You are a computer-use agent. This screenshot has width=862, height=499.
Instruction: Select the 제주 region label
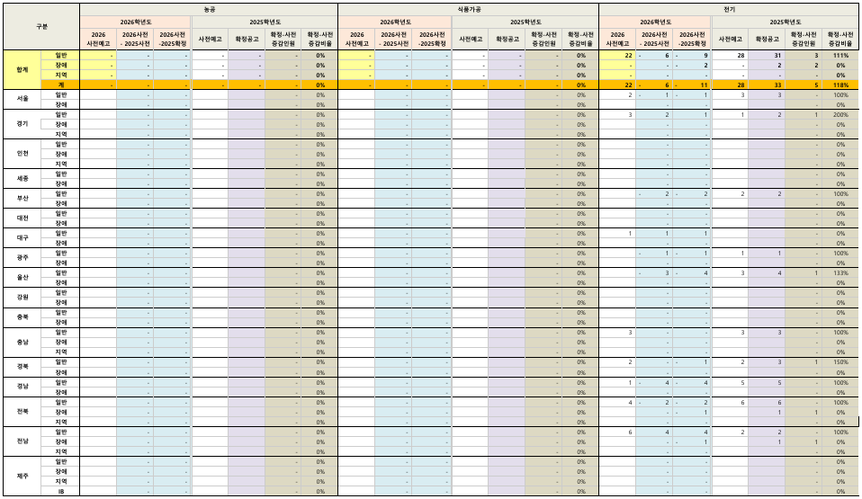tap(22, 476)
